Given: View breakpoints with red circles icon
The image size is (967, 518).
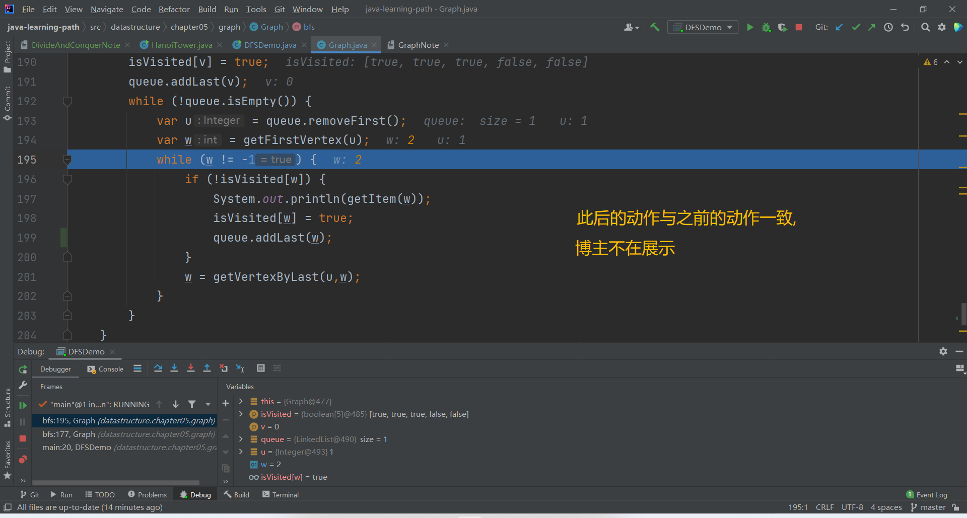Looking at the screenshot, I should click(x=23, y=459).
